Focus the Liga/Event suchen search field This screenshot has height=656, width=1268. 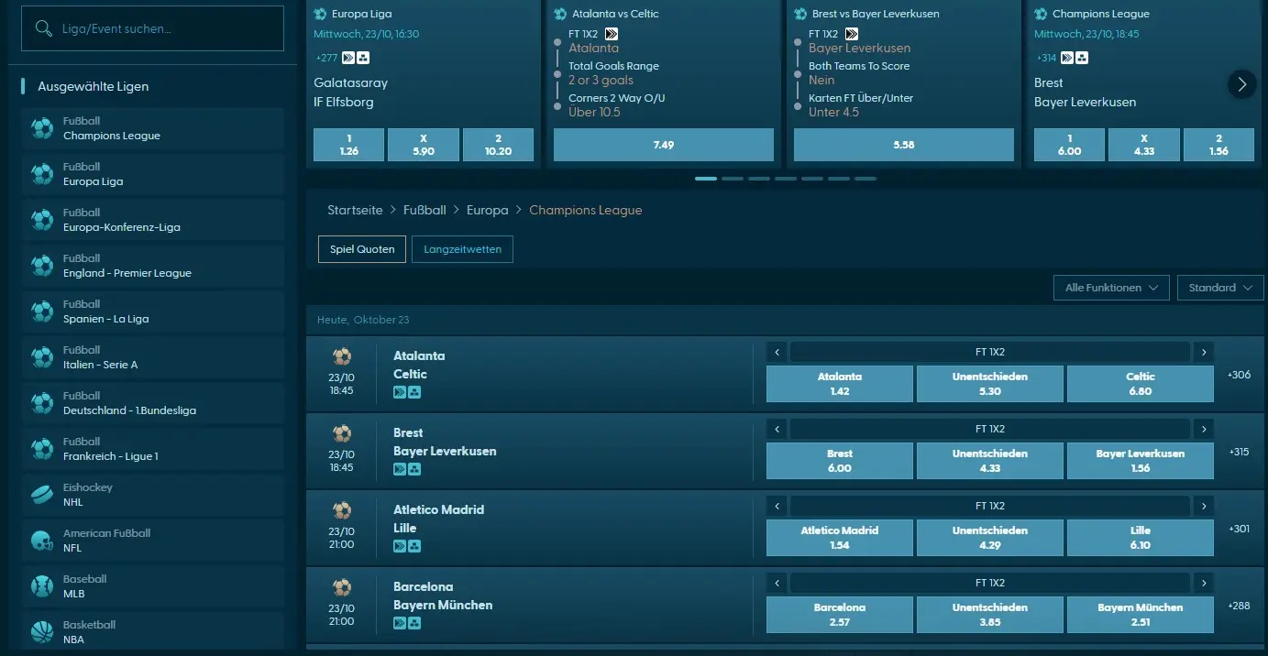pyautogui.click(x=153, y=28)
